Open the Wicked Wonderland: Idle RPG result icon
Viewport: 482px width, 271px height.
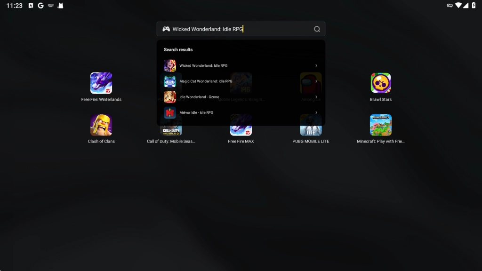pos(169,66)
